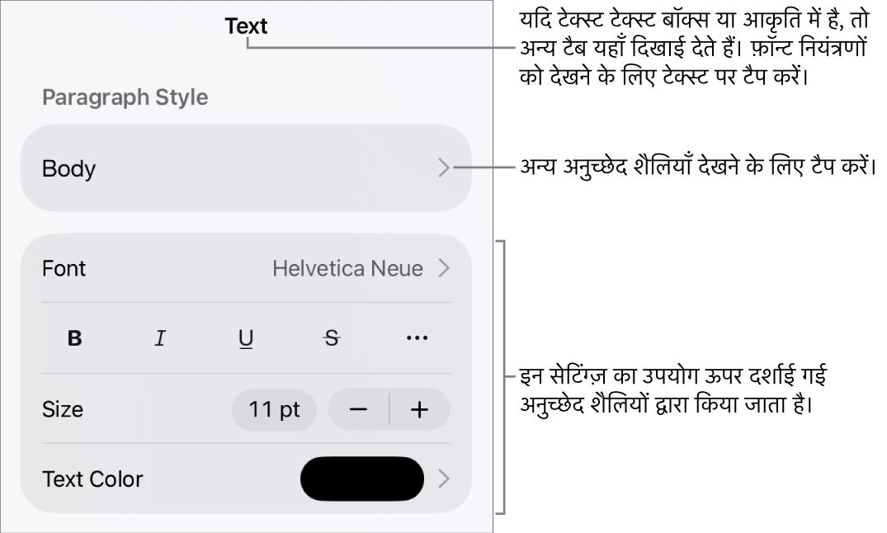Toggle strikethrough formatting
Screen dimensions: 887x533
[x=332, y=338]
